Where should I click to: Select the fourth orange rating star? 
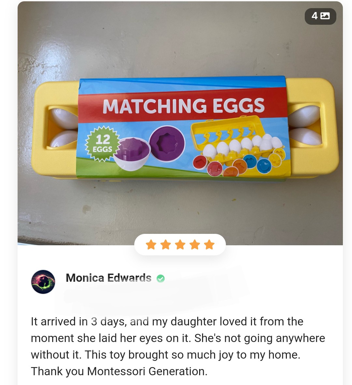(x=195, y=245)
